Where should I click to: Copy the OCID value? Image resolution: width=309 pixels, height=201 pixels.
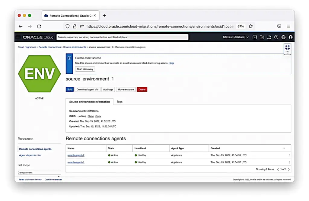98,116
